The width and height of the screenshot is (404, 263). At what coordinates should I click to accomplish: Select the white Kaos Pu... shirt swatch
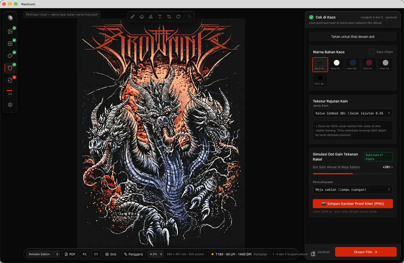(x=336, y=64)
